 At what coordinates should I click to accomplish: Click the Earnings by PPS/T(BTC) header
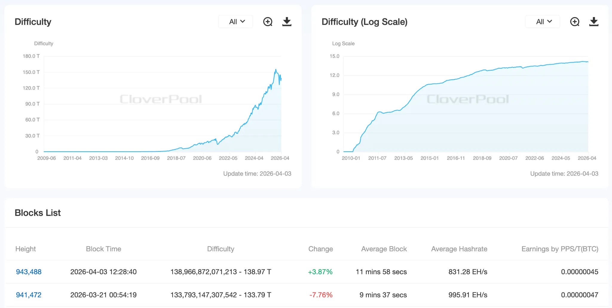click(560, 249)
